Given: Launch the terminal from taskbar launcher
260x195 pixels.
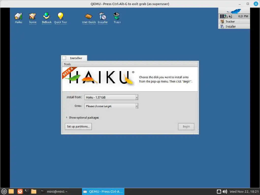Looking at the screenshot, I should [26, 191].
